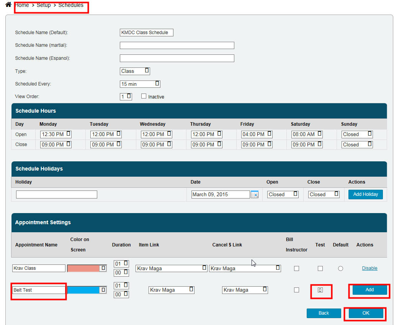The width and height of the screenshot is (394, 325).
Task: Change Monday open time dropdown
Action: point(56,134)
